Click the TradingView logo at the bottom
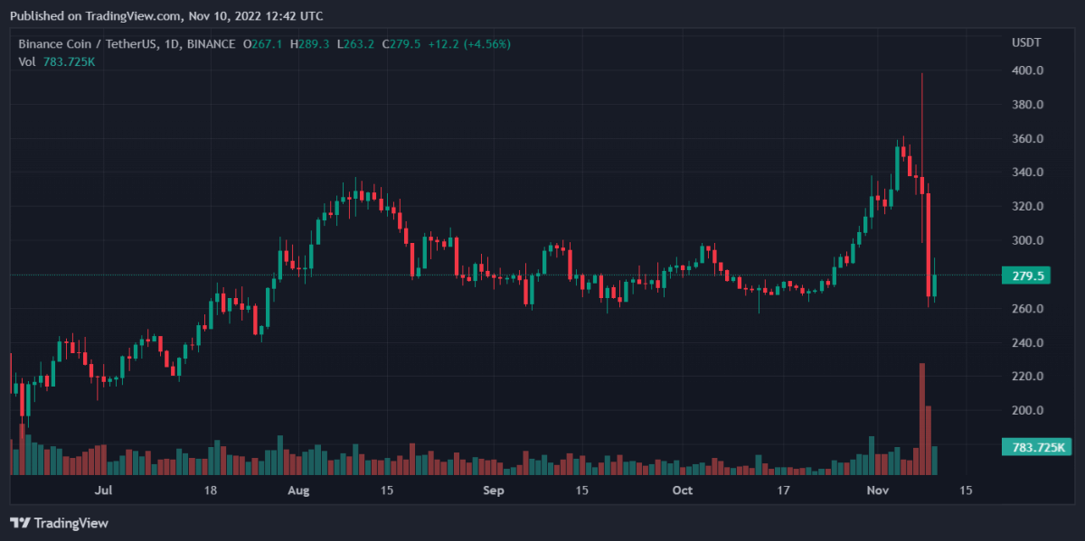The image size is (1085, 541). click(60, 523)
